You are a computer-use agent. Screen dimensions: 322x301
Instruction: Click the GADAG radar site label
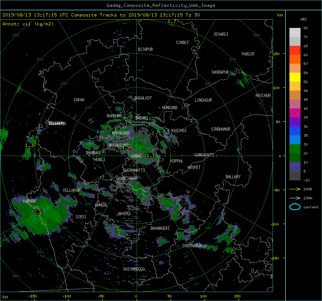[x=136, y=156]
